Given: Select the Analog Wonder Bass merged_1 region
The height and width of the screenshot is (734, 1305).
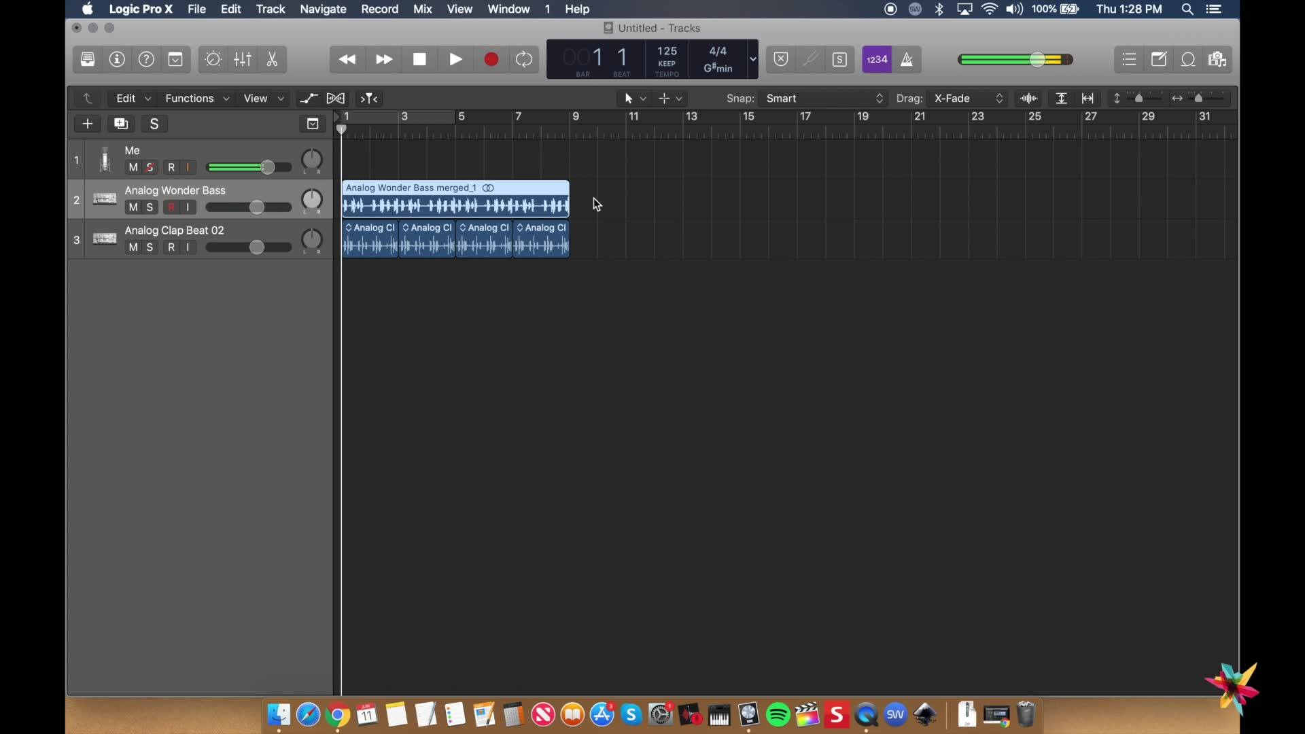Looking at the screenshot, I should 455,199.
